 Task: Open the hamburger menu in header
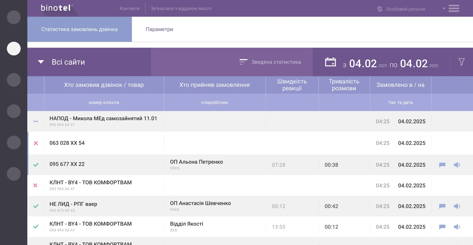454,8
